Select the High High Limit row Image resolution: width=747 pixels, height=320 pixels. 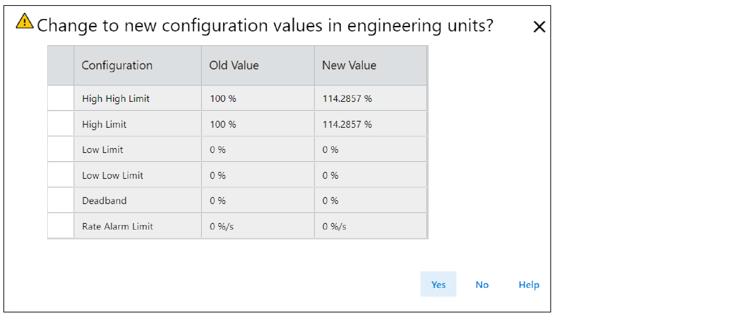tap(116, 99)
